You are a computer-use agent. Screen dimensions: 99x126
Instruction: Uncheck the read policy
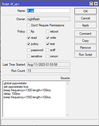29,38
